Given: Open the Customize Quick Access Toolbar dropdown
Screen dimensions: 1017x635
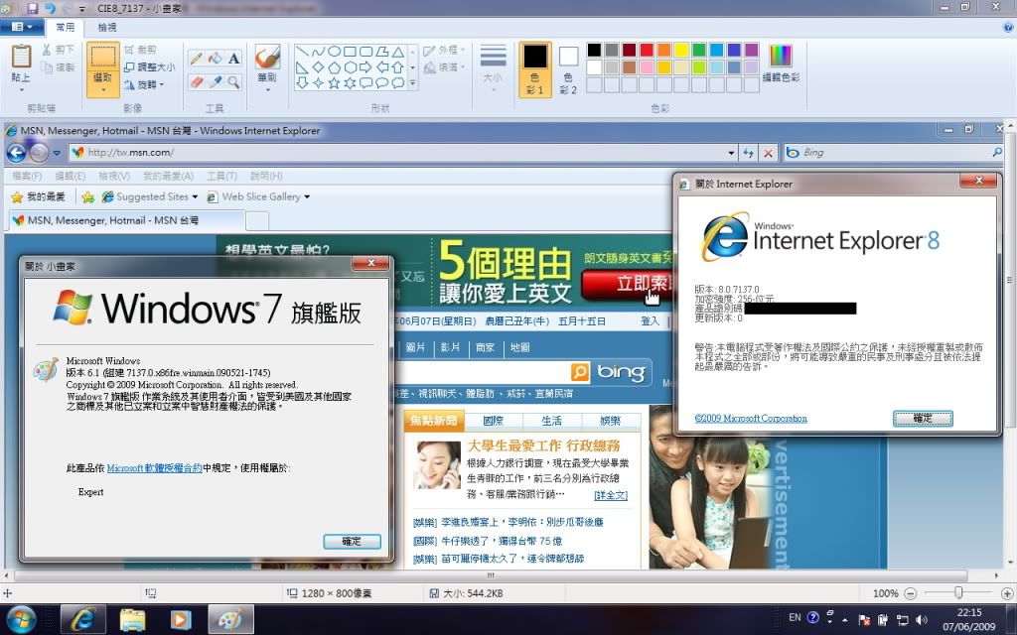Looking at the screenshot, I should click(82, 8).
